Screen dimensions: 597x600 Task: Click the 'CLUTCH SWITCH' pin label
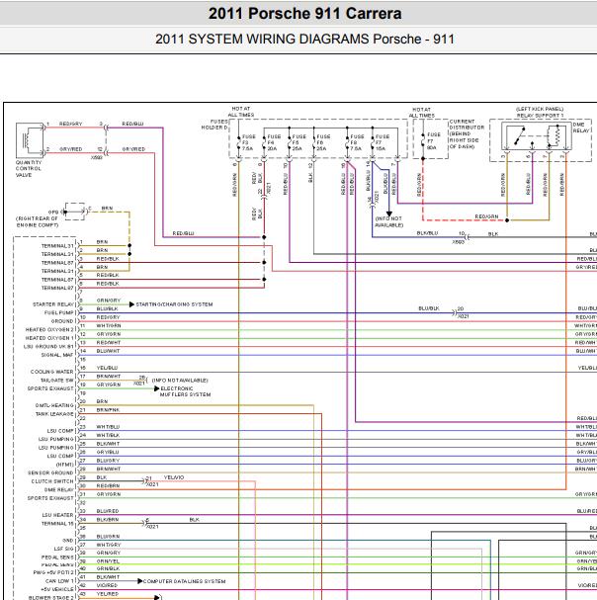coord(52,481)
